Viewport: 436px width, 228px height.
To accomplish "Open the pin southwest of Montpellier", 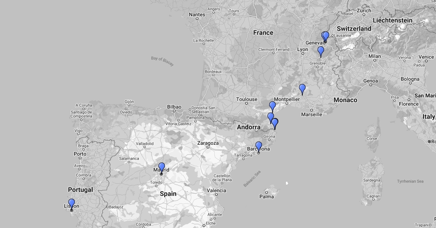I will click(x=272, y=106).
